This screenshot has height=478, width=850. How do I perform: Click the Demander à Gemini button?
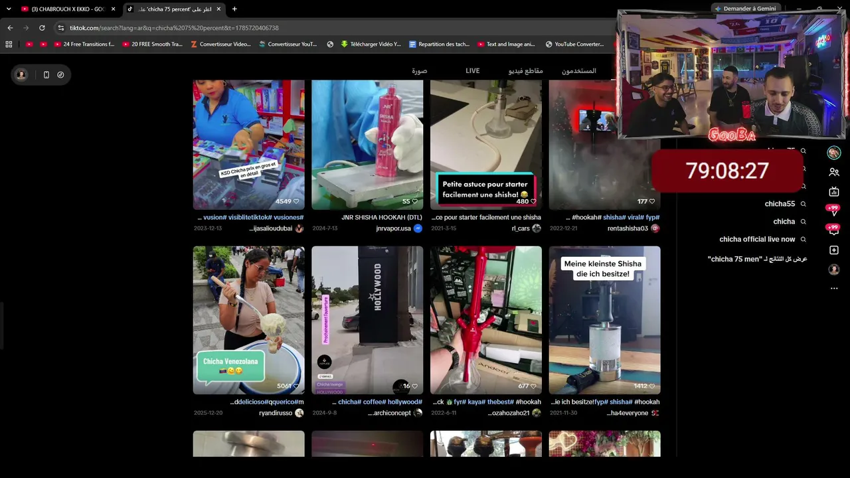[744, 9]
